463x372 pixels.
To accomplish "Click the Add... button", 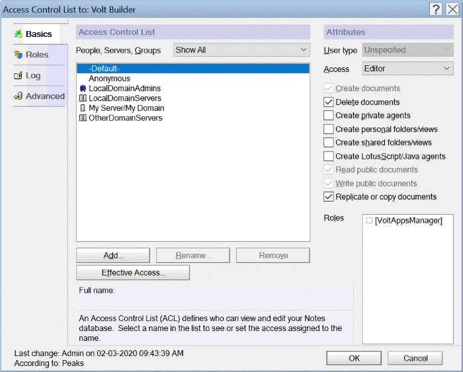I will [x=113, y=255].
